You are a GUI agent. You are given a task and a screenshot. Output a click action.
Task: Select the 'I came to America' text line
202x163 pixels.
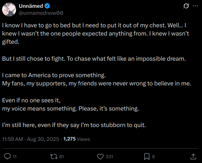click(x=54, y=75)
